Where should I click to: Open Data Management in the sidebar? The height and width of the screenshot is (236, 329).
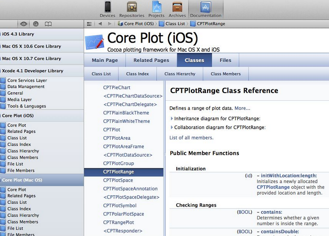(26, 87)
